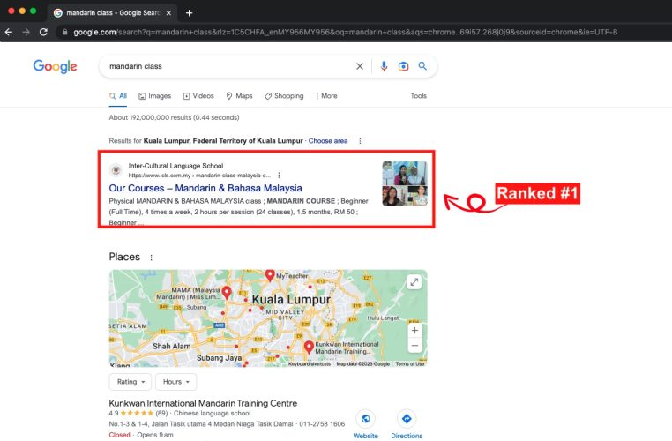The height and width of the screenshot is (441, 672).
Task: Click the Kuala Lumpur map label
Action: pos(291,299)
